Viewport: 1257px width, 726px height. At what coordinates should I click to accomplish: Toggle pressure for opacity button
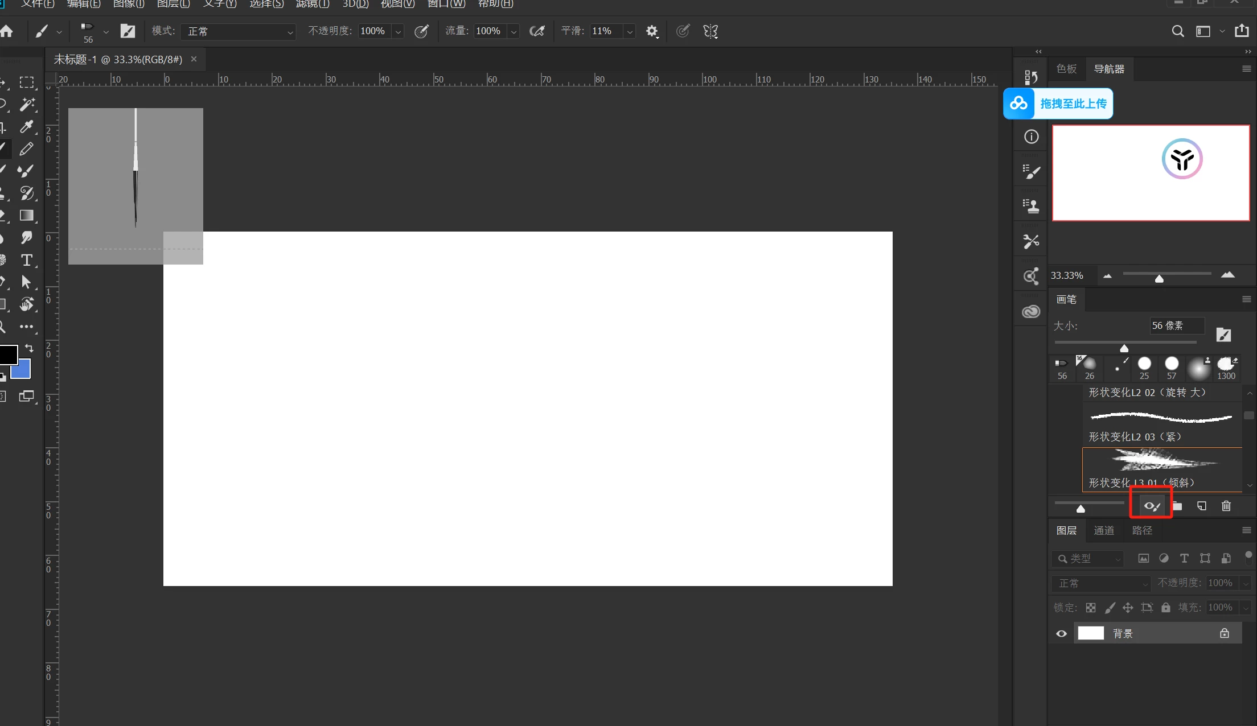pyautogui.click(x=421, y=31)
